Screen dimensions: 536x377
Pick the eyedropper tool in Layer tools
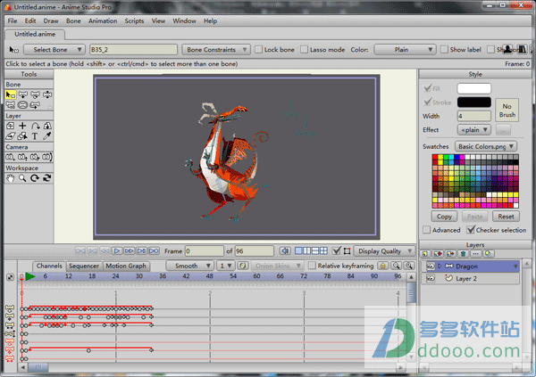tap(47, 136)
